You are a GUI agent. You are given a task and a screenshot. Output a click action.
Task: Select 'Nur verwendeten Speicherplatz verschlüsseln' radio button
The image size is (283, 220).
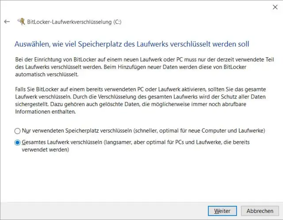(17, 131)
